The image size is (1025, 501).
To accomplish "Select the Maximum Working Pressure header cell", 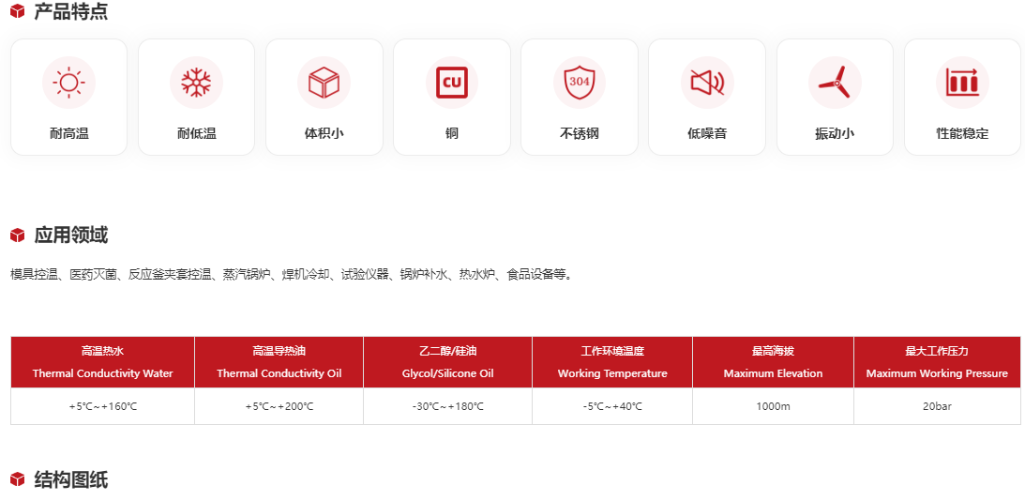I will pyautogui.click(x=936, y=362).
